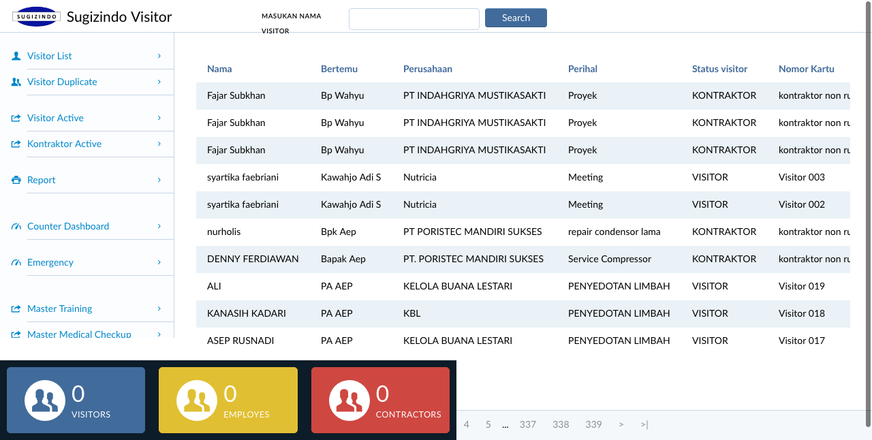Click the Master Training share icon

pos(16,309)
